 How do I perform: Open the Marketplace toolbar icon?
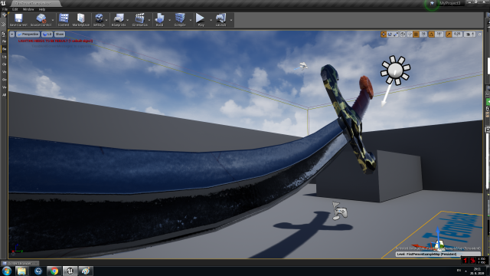[x=81, y=20]
